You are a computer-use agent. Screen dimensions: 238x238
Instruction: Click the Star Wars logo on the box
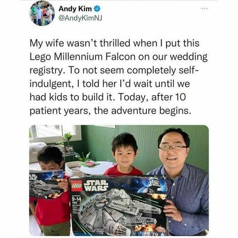click(x=96, y=185)
